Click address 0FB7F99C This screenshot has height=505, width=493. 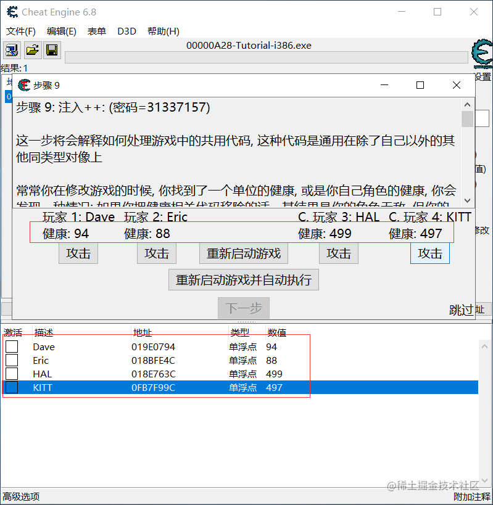154,387
